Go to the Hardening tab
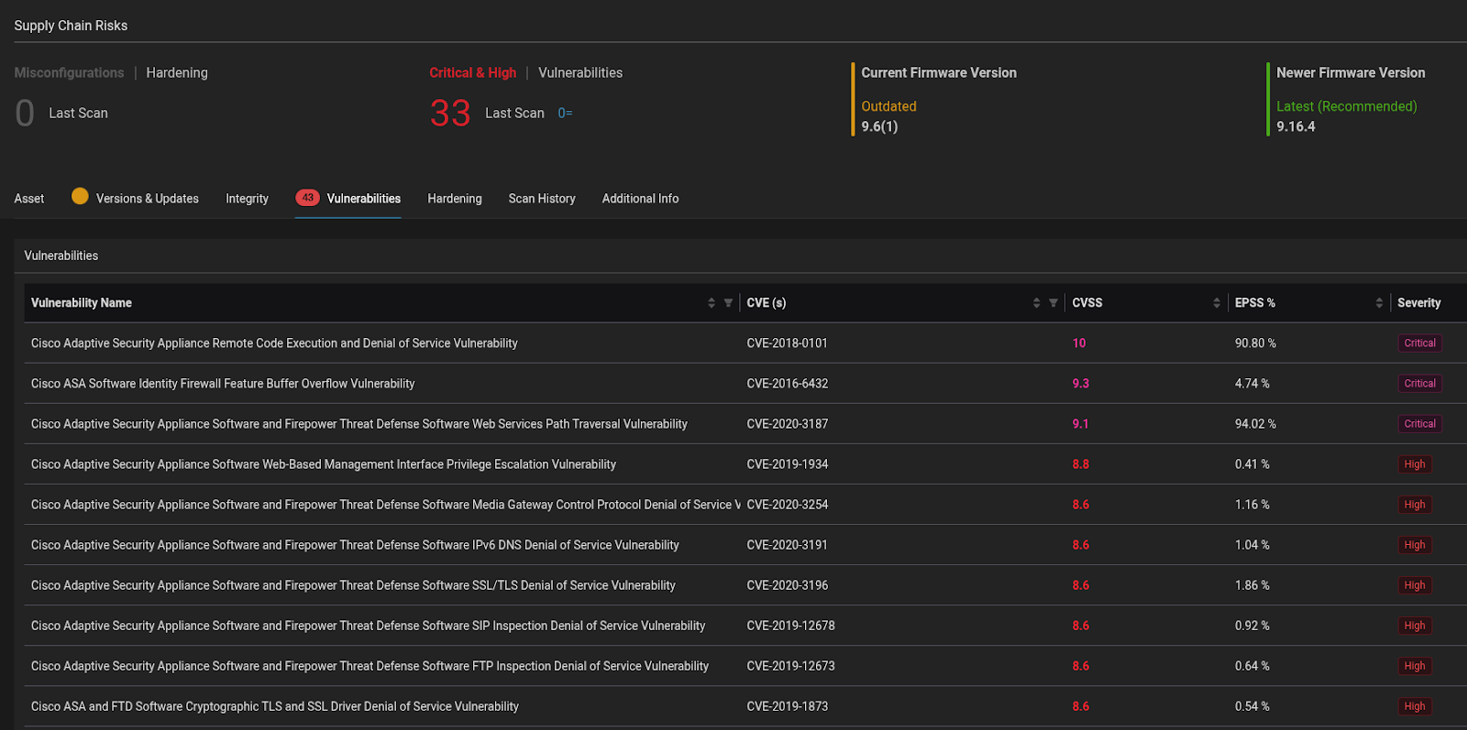1467x730 pixels. (455, 199)
